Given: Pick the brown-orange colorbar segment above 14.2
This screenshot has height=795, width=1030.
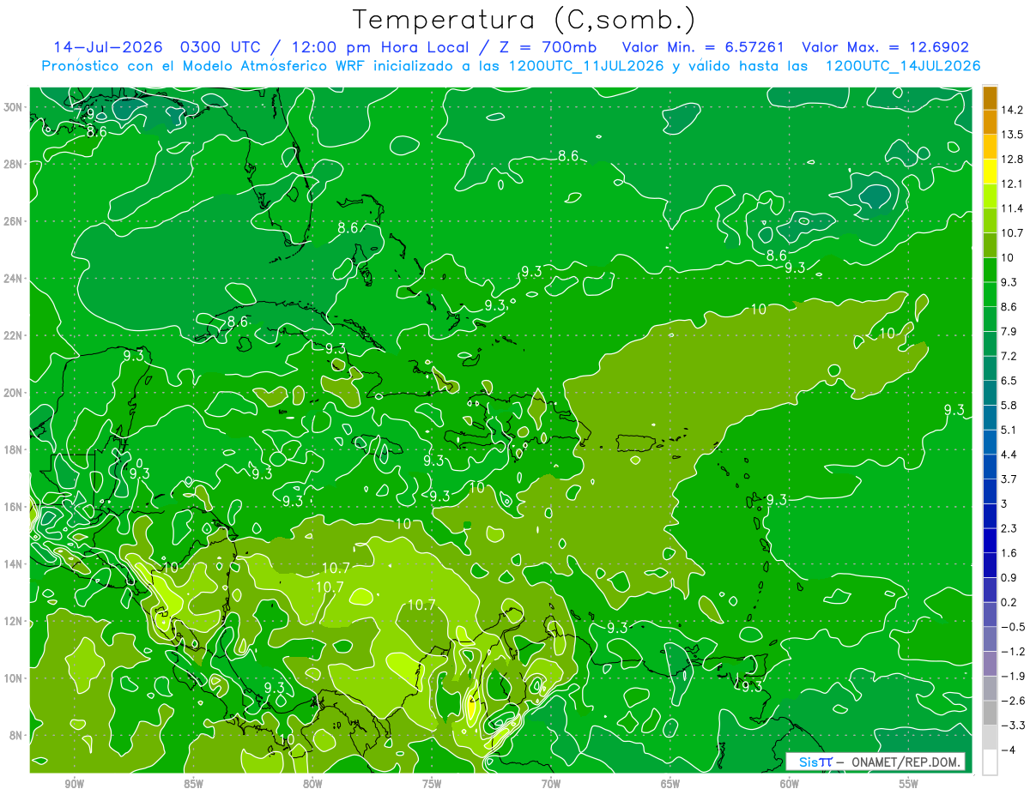Looking at the screenshot, I should click(x=990, y=99).
